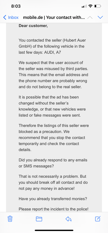Tap the reply arrow icon
The height and width of the screenshot is (233, 108).
(x=69, y=219)
